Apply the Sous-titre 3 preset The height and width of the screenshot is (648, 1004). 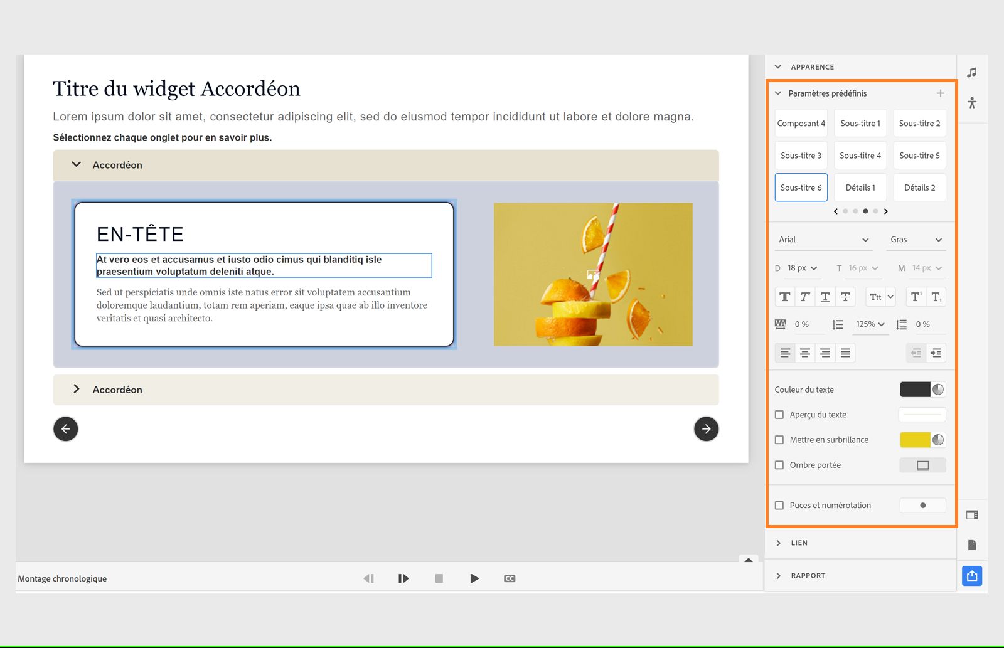(x=801, y=156)
